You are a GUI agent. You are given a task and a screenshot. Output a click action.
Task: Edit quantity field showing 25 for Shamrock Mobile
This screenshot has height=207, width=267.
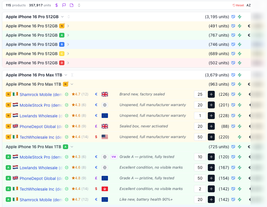(x=200, y=94)
